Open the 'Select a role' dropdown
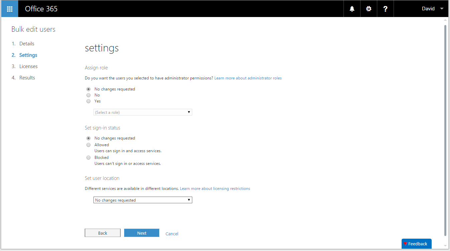The image size is (450, 251). point(143,112)
